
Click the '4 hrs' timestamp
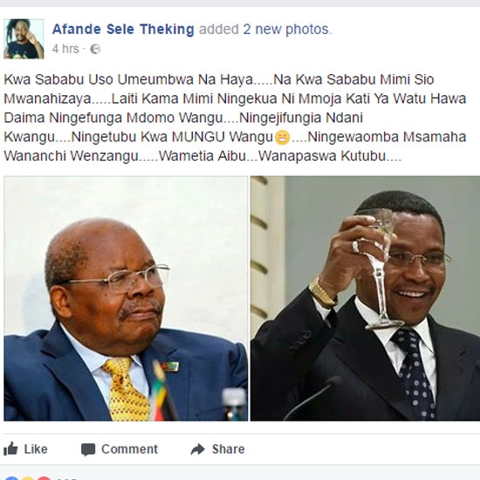click(65, 49)
